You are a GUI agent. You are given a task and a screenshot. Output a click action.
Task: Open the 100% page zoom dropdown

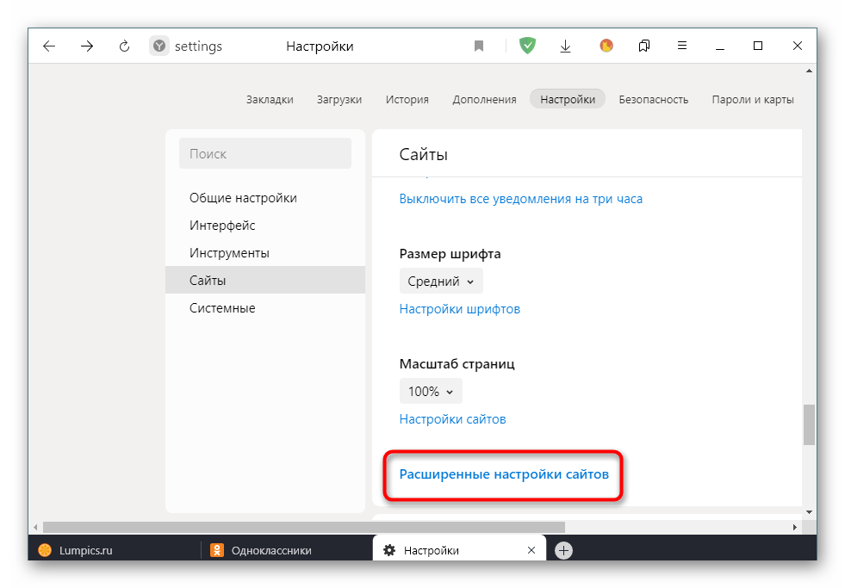(431, 391)
